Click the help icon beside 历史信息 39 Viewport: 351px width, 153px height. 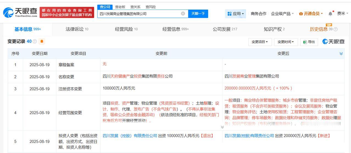click(335, 29)
